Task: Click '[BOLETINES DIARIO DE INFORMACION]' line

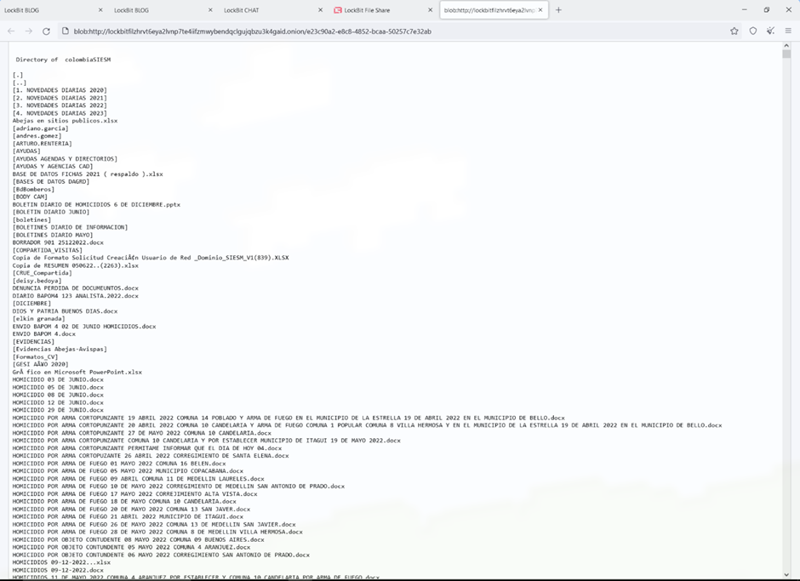Action: click(x=70, y=227)
